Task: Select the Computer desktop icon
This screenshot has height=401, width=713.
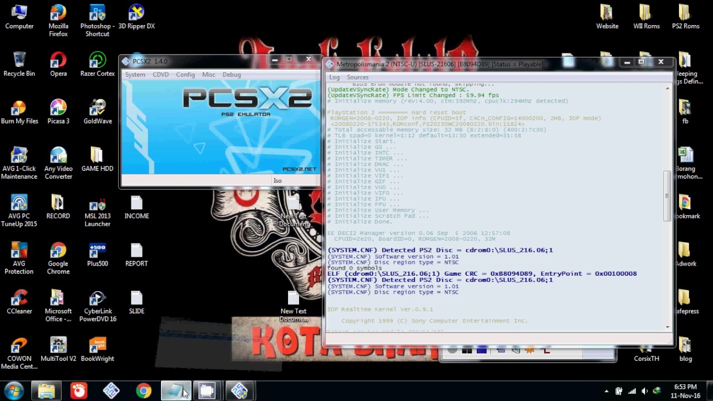Action: pos(19,17)
